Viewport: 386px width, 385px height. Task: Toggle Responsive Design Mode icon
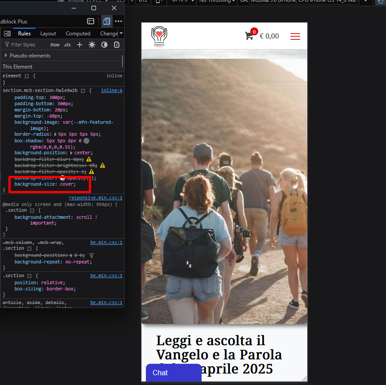[x=107, y=21]
